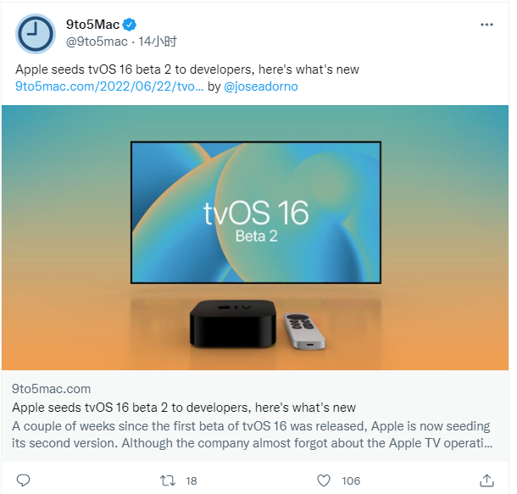Screen dimensions: 517x494
Task: Open the 9to5Mac display name
Action: pyautogui.click(x=92, y=25)
